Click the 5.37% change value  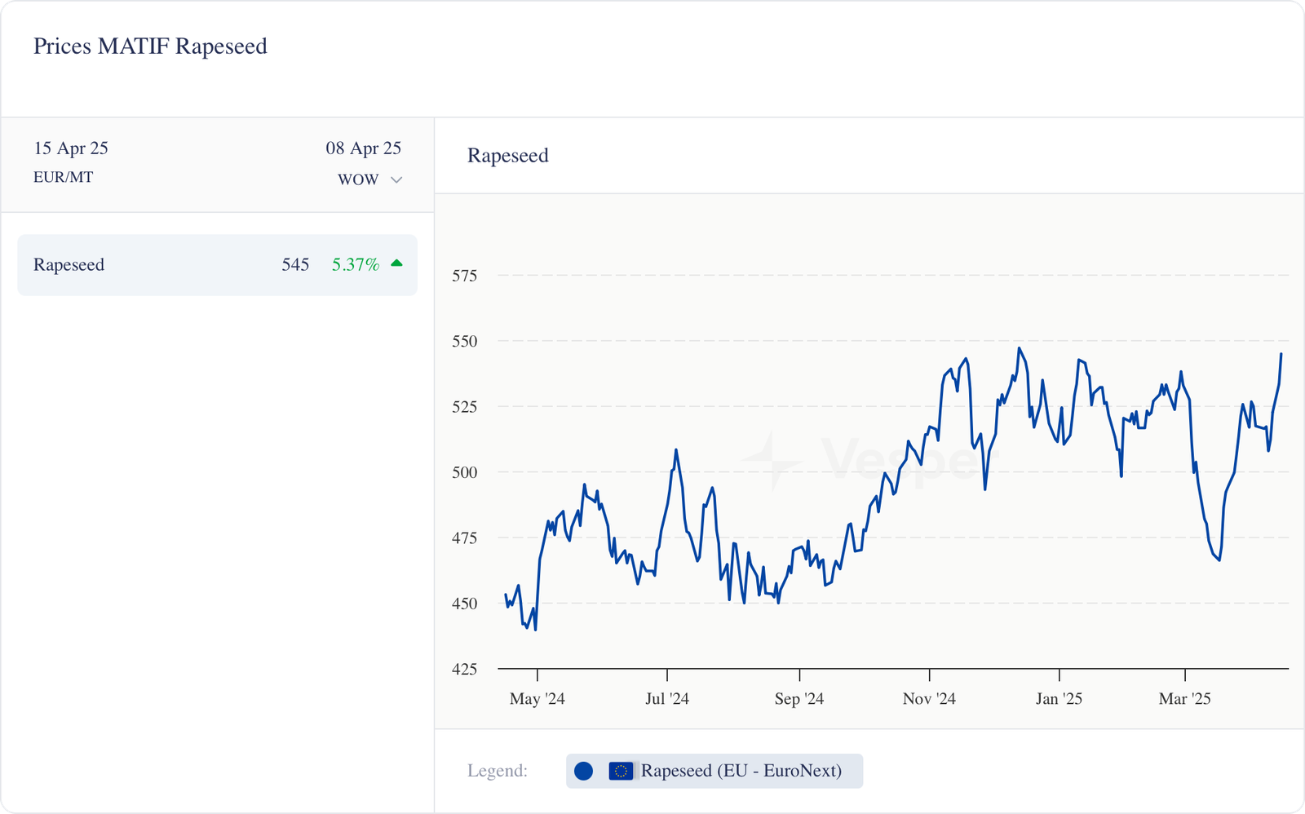pos(355,264)
